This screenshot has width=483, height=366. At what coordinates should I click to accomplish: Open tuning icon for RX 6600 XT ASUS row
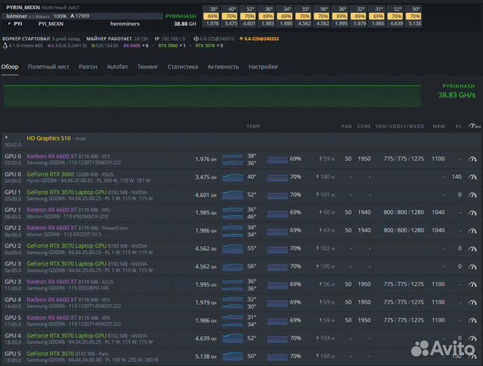472,285
